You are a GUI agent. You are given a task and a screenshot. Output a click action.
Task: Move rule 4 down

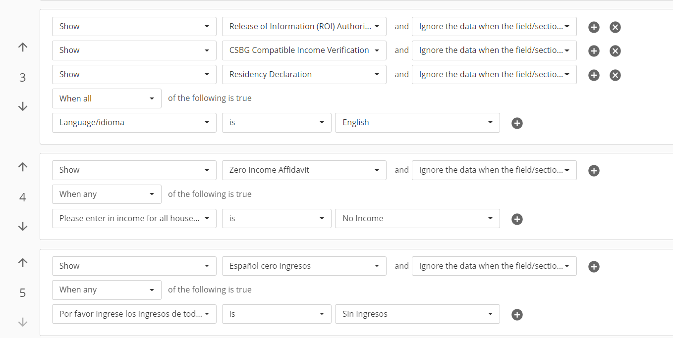(23, 226)
